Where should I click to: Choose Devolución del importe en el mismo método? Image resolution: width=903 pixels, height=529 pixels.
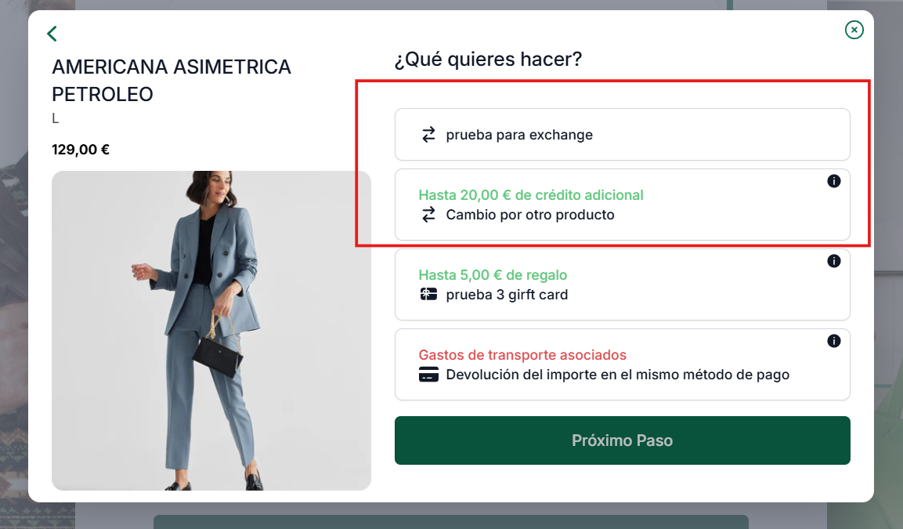pos(623,364)
